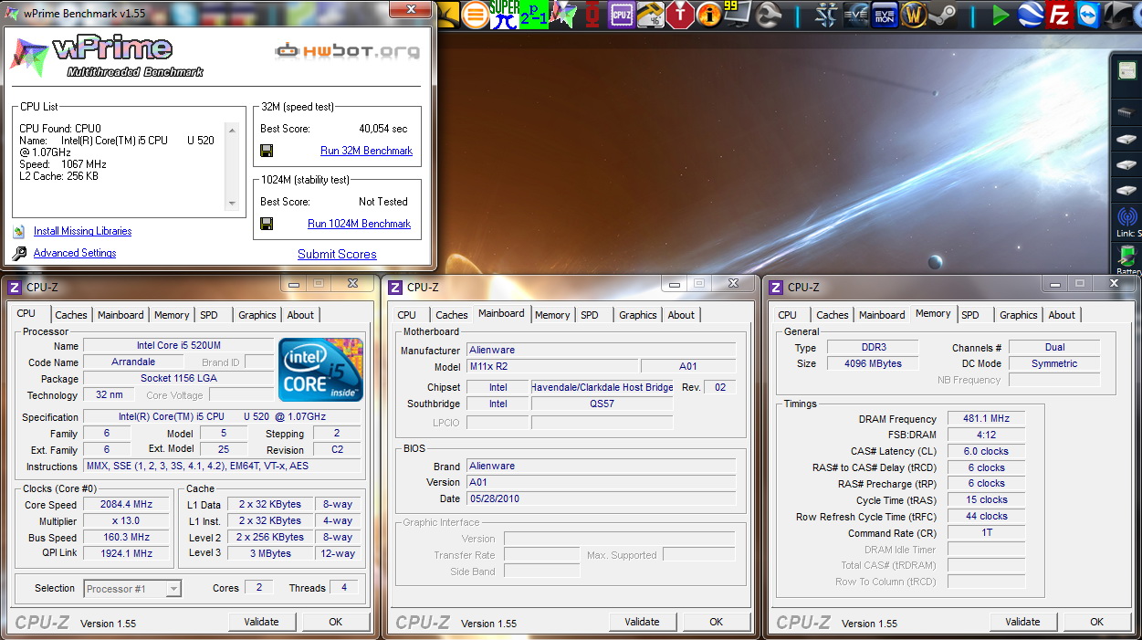Open EVEMon from the dock
Image resolution: width=1142 pixels, height=640 pixels.
pos(885,16)
